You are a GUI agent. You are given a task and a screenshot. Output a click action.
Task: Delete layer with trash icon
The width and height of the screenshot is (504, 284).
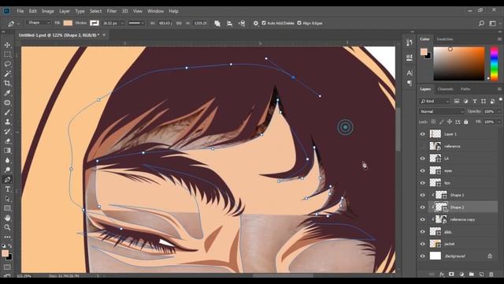491,274
